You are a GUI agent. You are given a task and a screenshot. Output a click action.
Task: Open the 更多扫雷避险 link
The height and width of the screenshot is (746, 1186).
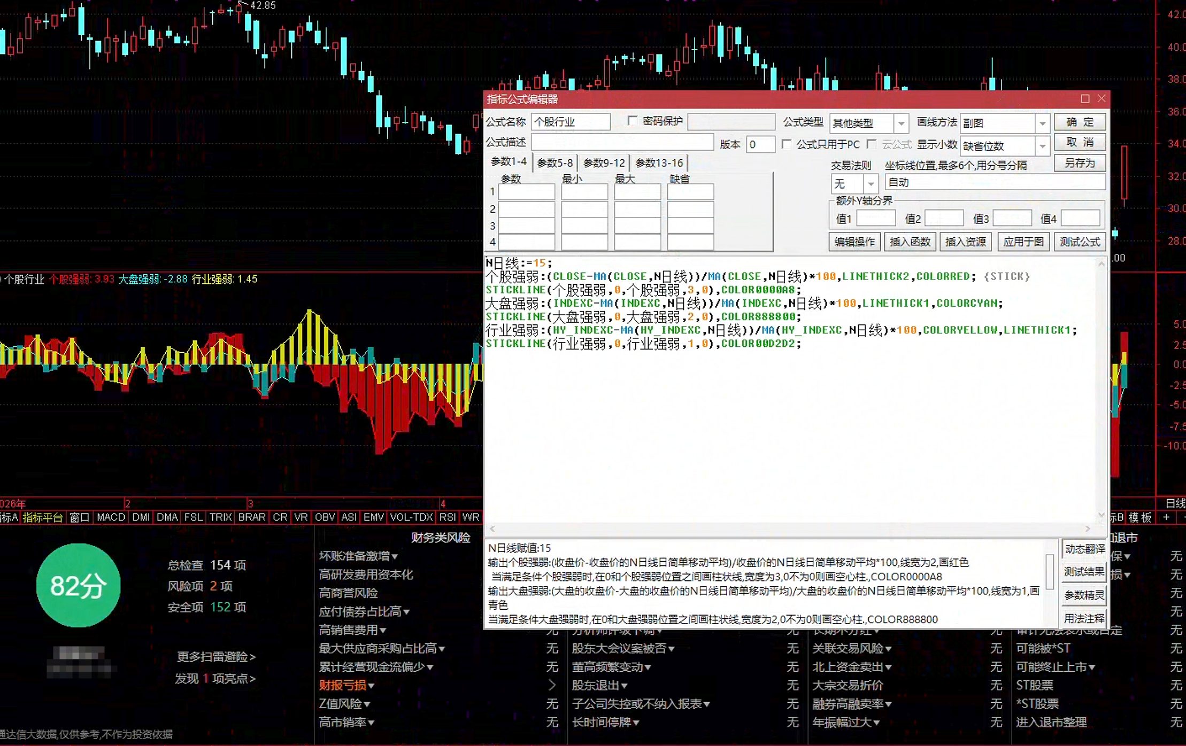[x=216, y=657]
